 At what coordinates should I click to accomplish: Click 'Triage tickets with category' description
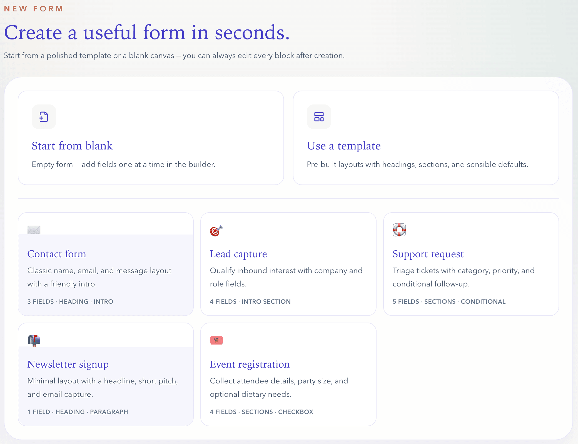click(463, 277)
